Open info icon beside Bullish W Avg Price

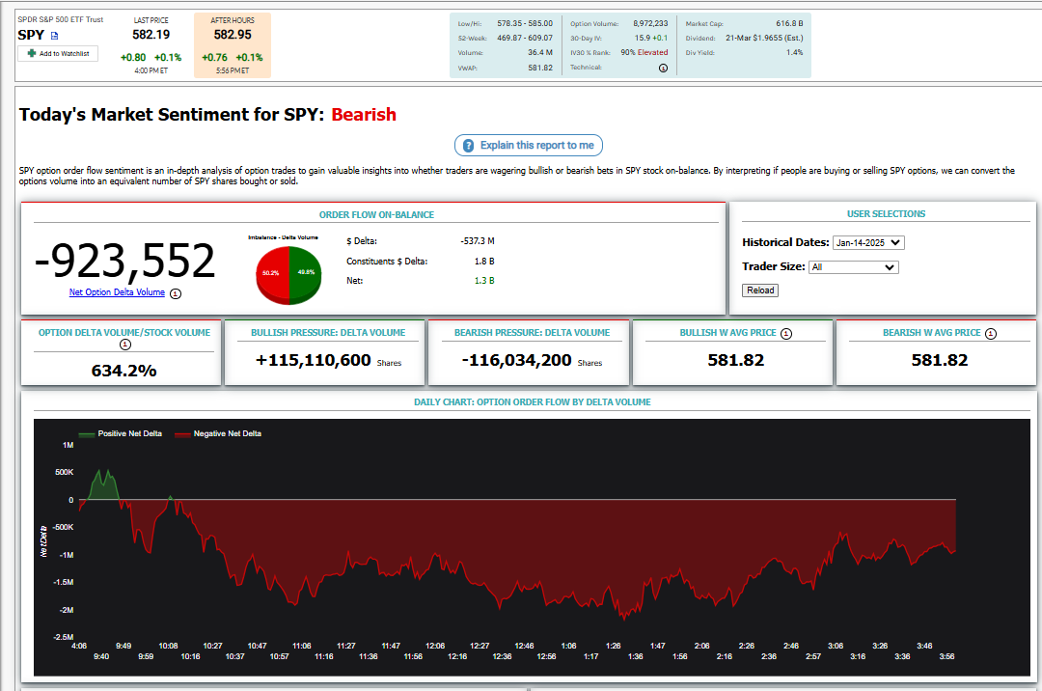click(786, 334)
